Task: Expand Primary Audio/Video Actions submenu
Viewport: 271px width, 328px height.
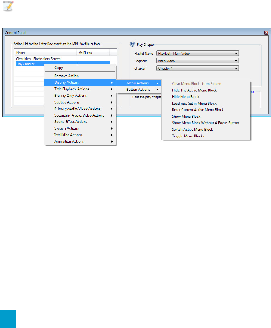Action: [x=80, y=109]
